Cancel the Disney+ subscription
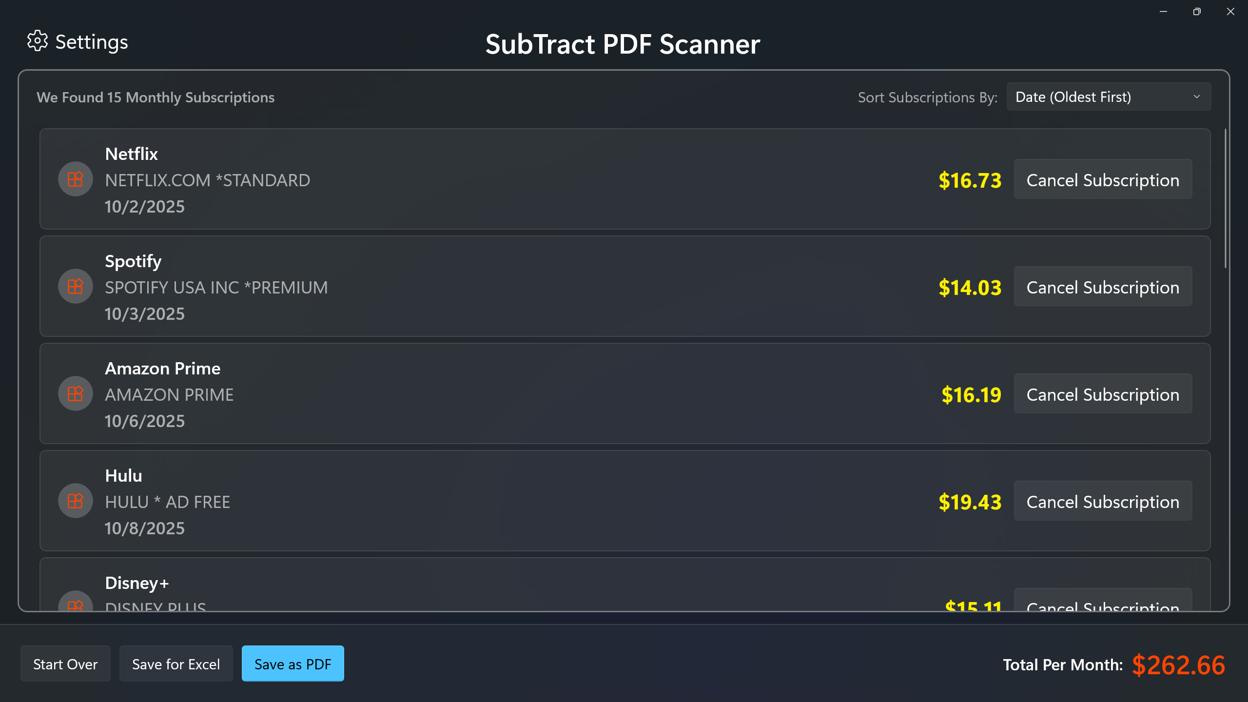Screen dimensions: 1248x702 (x=1102, y=606)
